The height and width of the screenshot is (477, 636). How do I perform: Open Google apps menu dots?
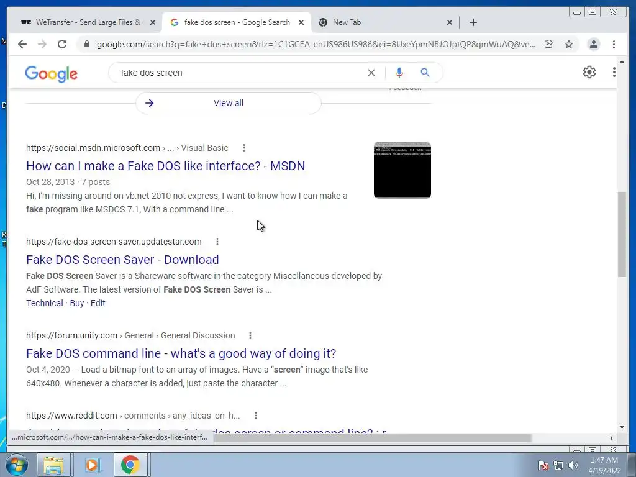click(x=614, y=72)
